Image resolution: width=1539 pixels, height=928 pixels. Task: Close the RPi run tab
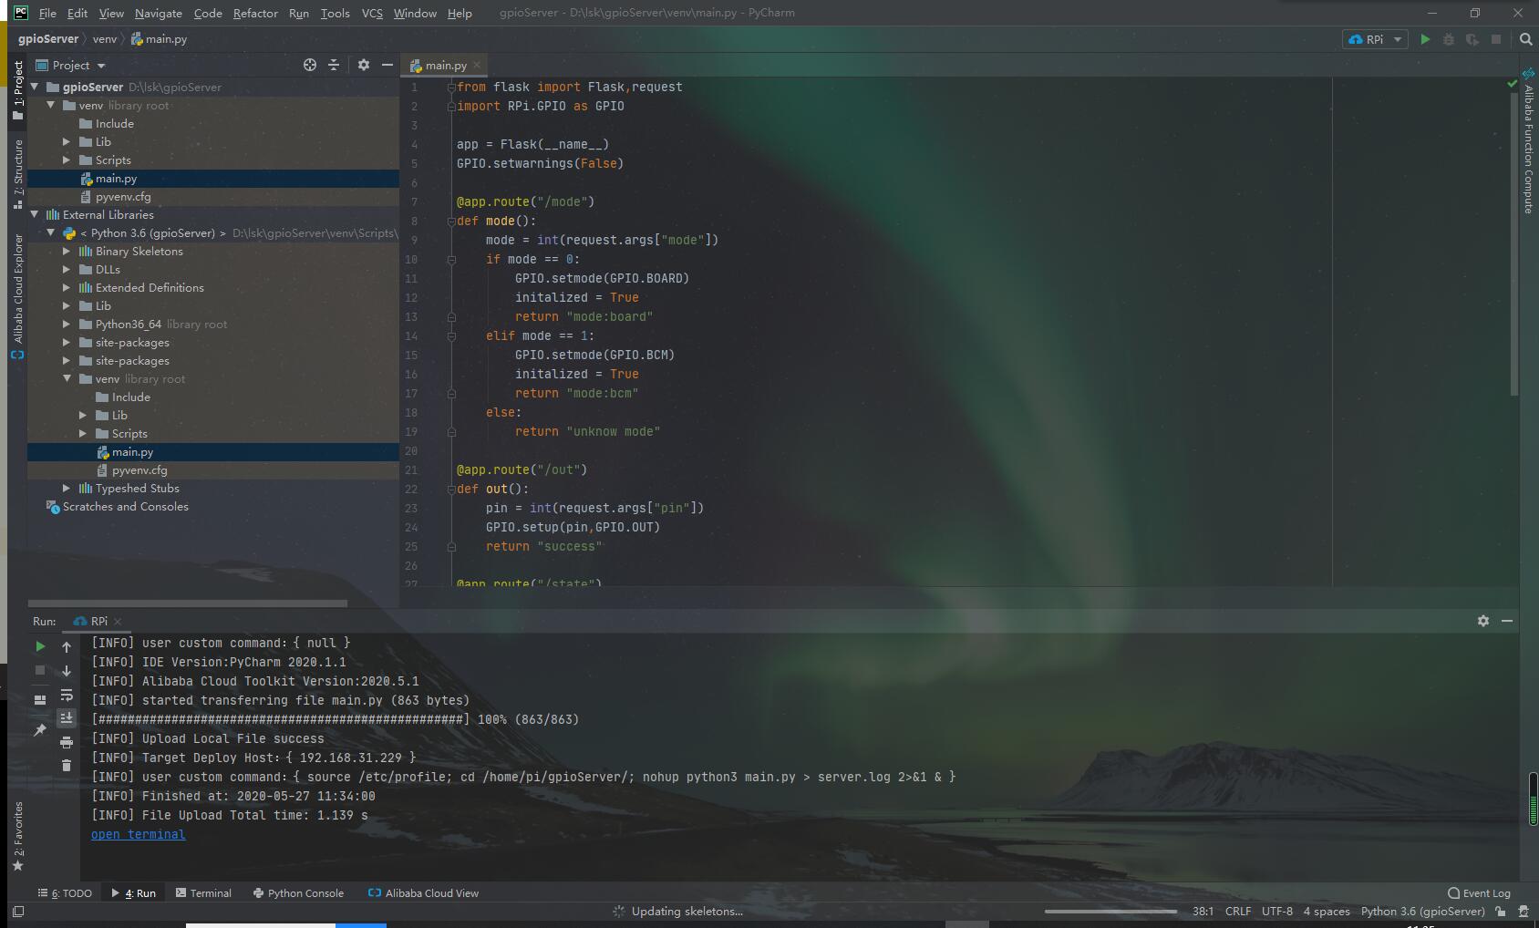coord(118,622)
